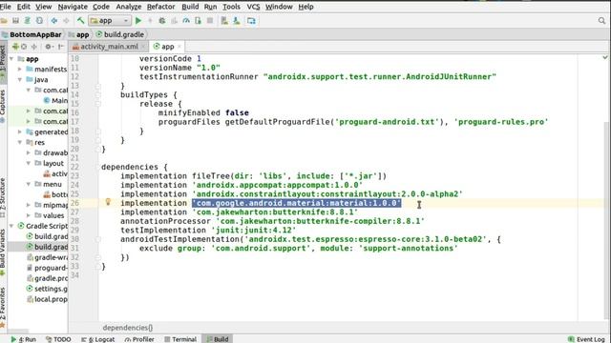Click the Save All toolbar icon
Image resolution: width=611 pixels, height=343 pixels.
pos(15,21)
